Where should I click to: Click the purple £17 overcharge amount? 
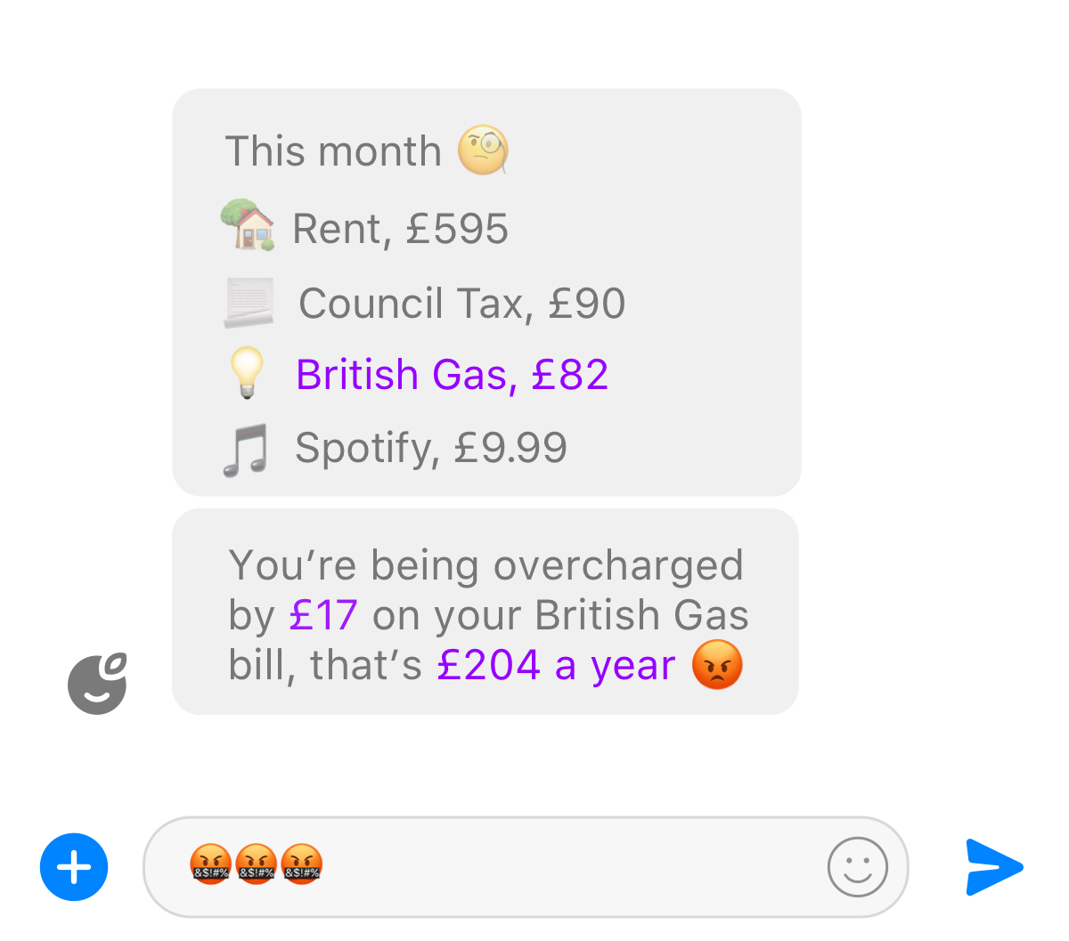click(x=323, y=615)
